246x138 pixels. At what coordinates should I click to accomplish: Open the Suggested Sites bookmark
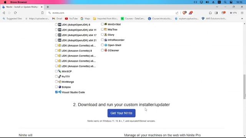pos(12,18)
